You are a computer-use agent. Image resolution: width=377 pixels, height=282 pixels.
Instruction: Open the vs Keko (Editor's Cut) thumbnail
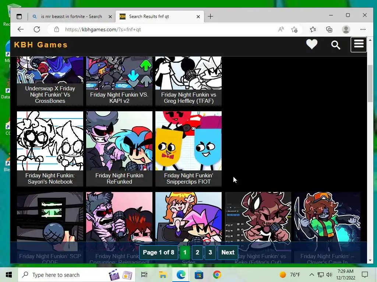point(258,217)
